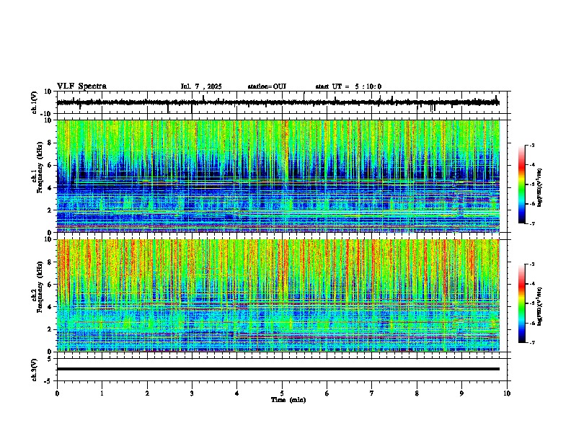571x441 pixels.
Task: Click the ch.2 "Frequency (kHz)" axis label
Action: coord(40,287)
